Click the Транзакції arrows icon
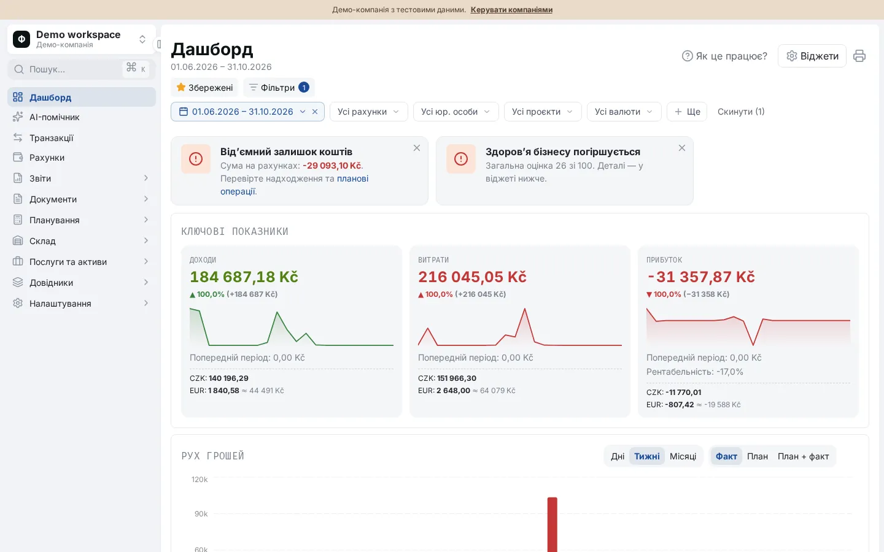Screen dimensions: 884x552 [x=18, y=137]
